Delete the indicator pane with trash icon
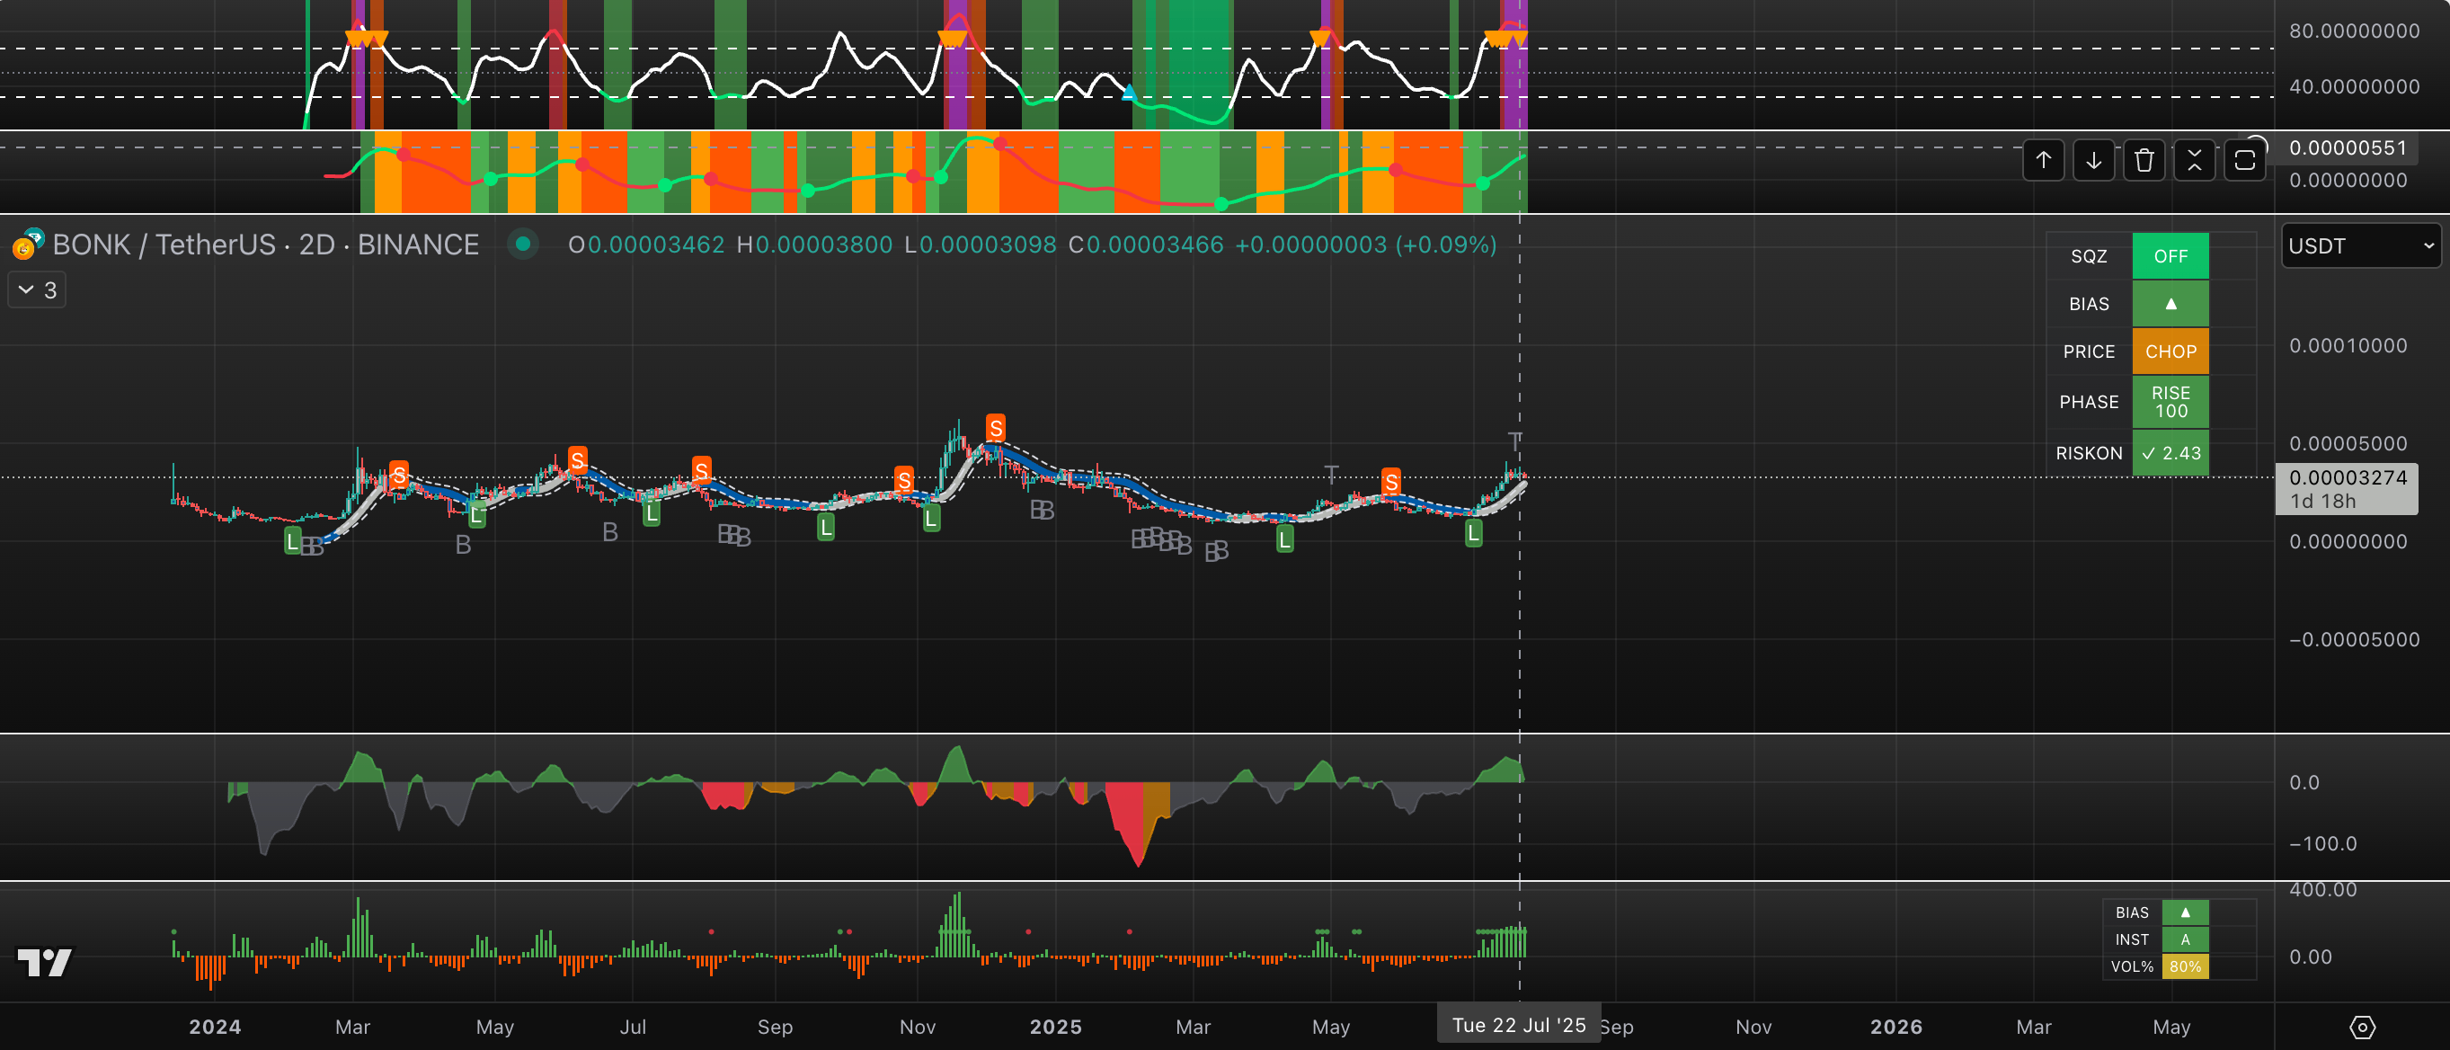The width and height of the screenshot is (2450, 1050). 2144,160
